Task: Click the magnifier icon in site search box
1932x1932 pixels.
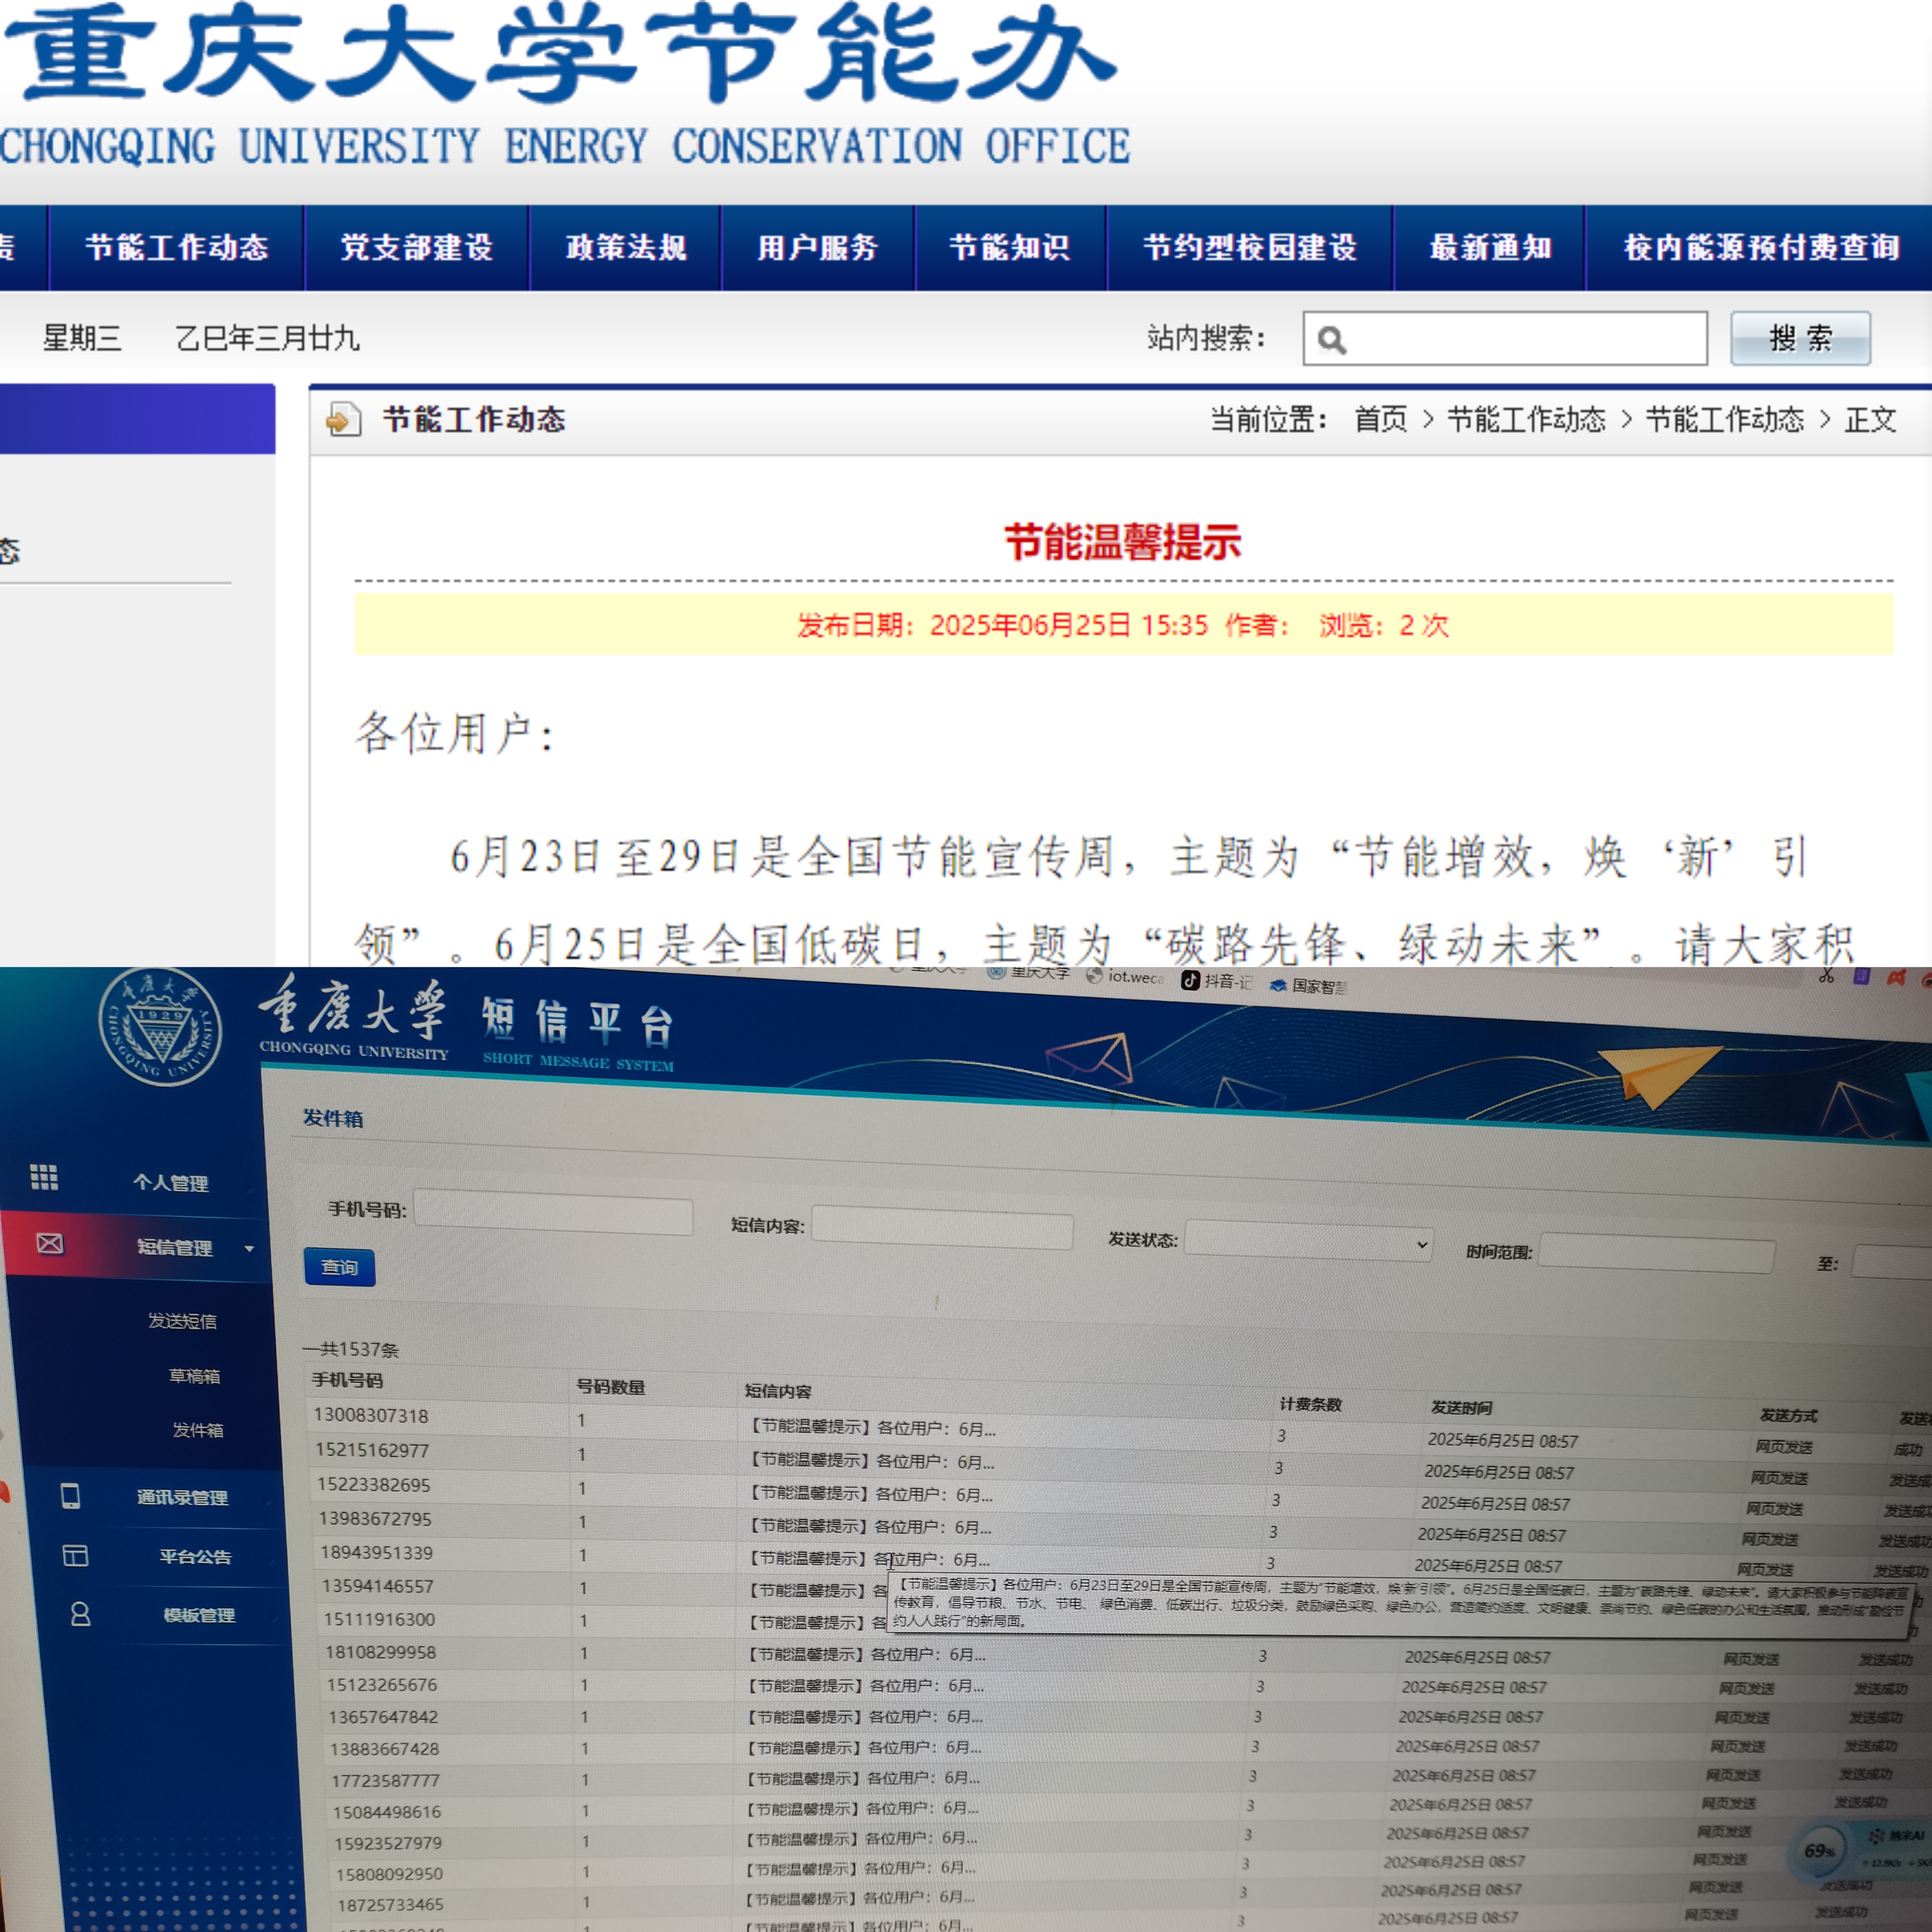Action: pyautogui.click(x=1332, y=340)
